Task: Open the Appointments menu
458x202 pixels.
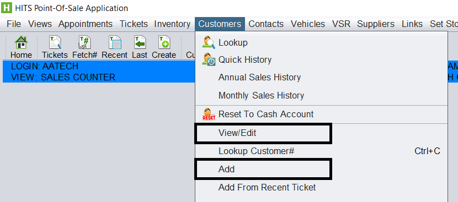Action: click(86, 24)
